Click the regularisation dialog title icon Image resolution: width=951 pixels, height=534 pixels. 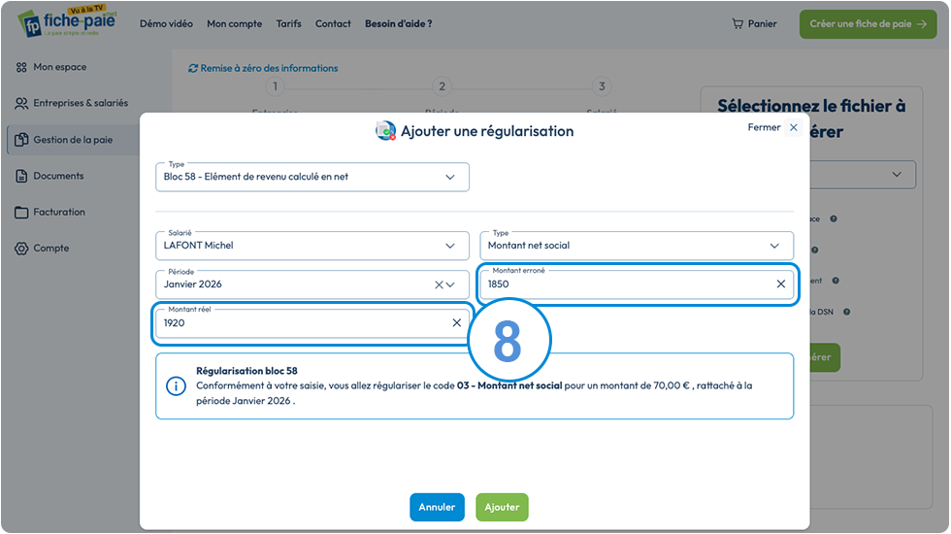point(386,131)
